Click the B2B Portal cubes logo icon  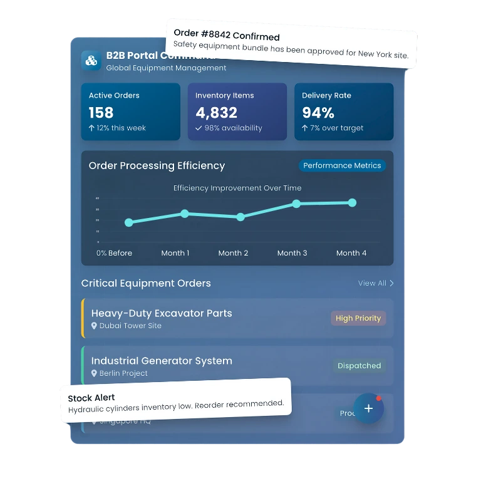click(91, 60)
